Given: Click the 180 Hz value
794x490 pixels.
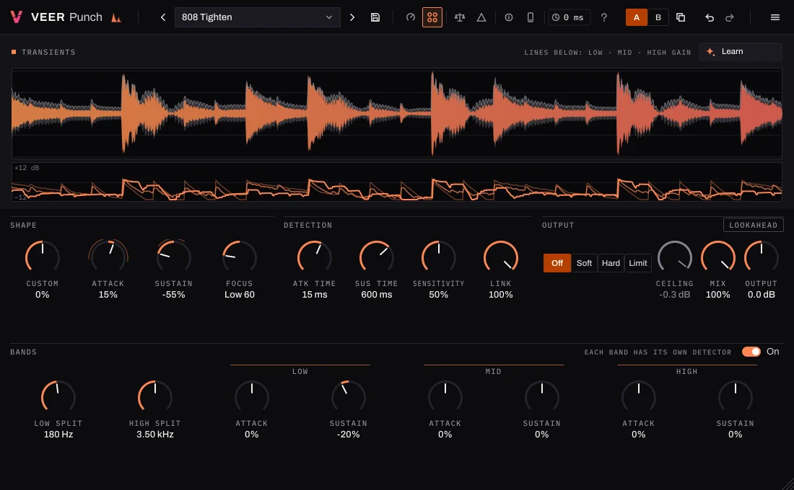Looking at the screenshot, I should click(58, 435).
